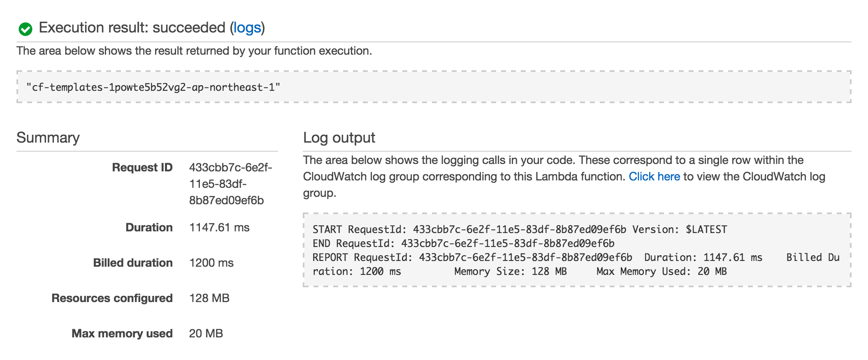The width and height of the screenshot is (868, 360).
Task: Click the Max memory used label
Action: (x=122, y=334)
